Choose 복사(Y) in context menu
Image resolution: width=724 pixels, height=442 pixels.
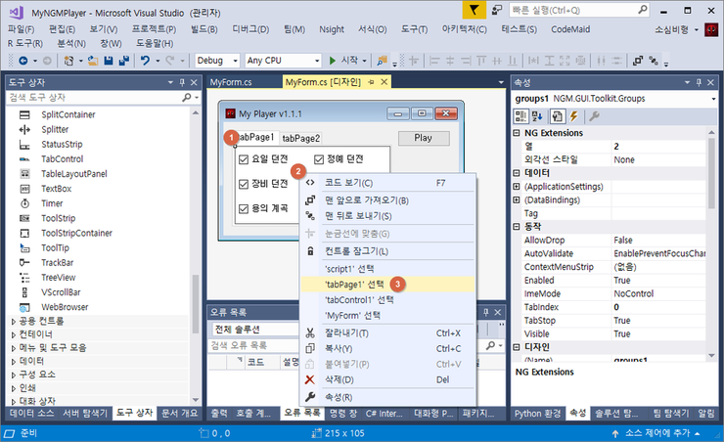(387, 348)
